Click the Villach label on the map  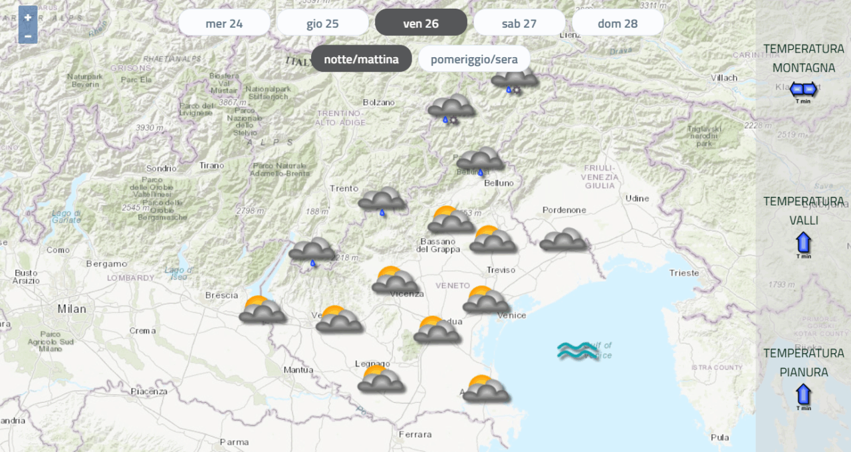click(724, 77)
